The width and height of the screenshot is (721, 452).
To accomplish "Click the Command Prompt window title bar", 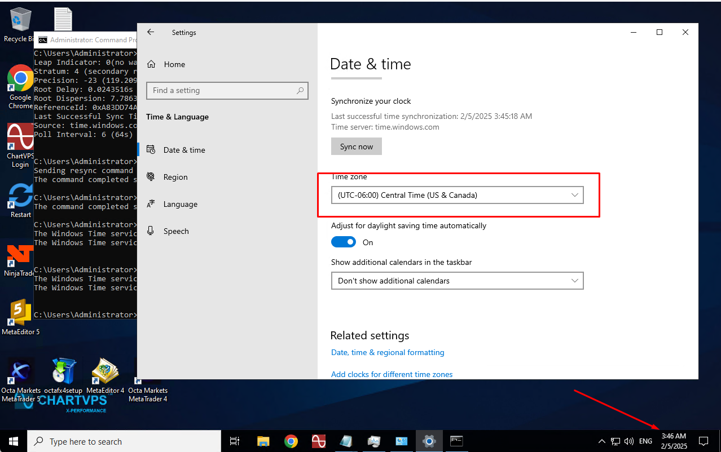I will point(86,39).
